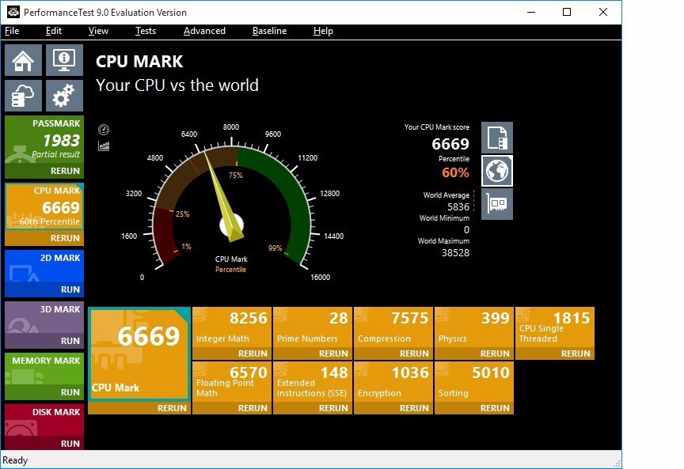Click the Home icon in sidebar
684x469 pixels.
pyautogui.click(x=24, y=60)
